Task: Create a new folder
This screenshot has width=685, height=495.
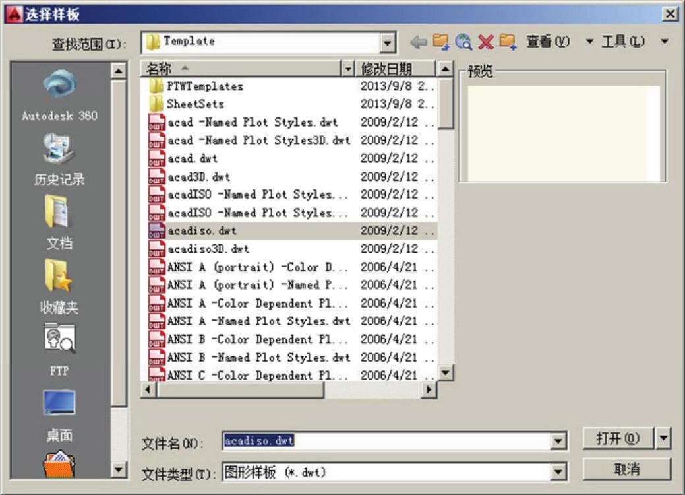Action: tap(507, 42)
